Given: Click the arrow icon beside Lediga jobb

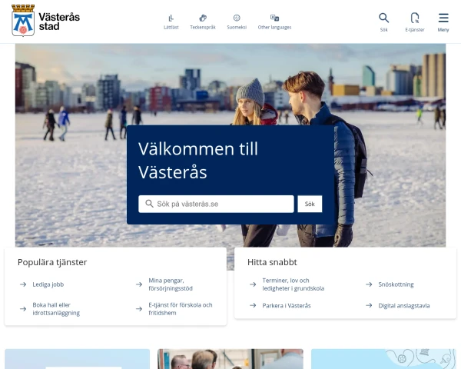Looking at the screenshot, I should [x=23, y=284].
